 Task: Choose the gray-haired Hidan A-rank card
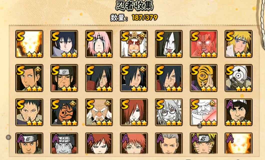(169, 143)
